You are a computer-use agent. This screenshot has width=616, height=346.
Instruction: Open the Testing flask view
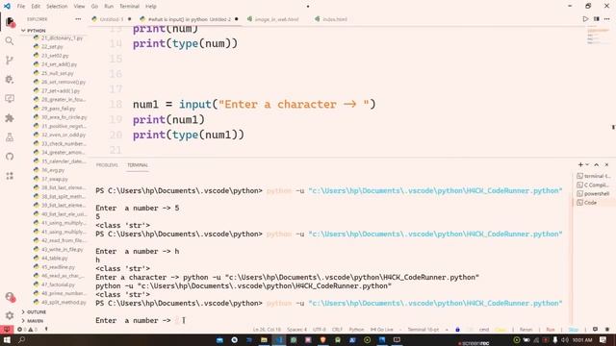[x=10, y=137]
